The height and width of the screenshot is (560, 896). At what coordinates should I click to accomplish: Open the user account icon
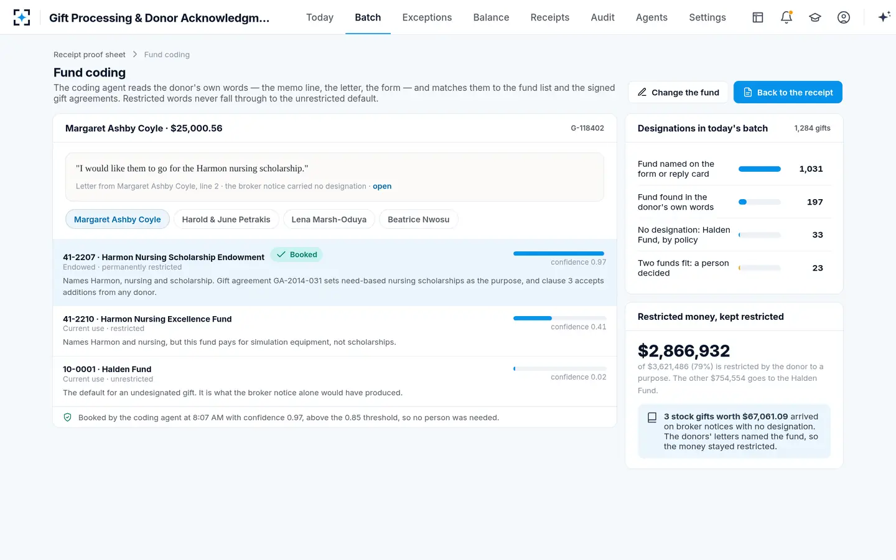(844, 17)
